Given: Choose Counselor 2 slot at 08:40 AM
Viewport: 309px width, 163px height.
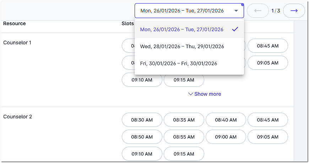Looking at the screenshot, I should 226,120.
